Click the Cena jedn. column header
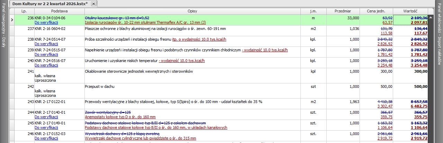The height and width of the screenshot is (143, 443). (x=376, y=11)
